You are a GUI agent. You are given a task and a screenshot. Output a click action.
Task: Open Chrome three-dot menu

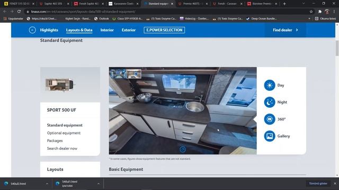click(x=334, y=12)
